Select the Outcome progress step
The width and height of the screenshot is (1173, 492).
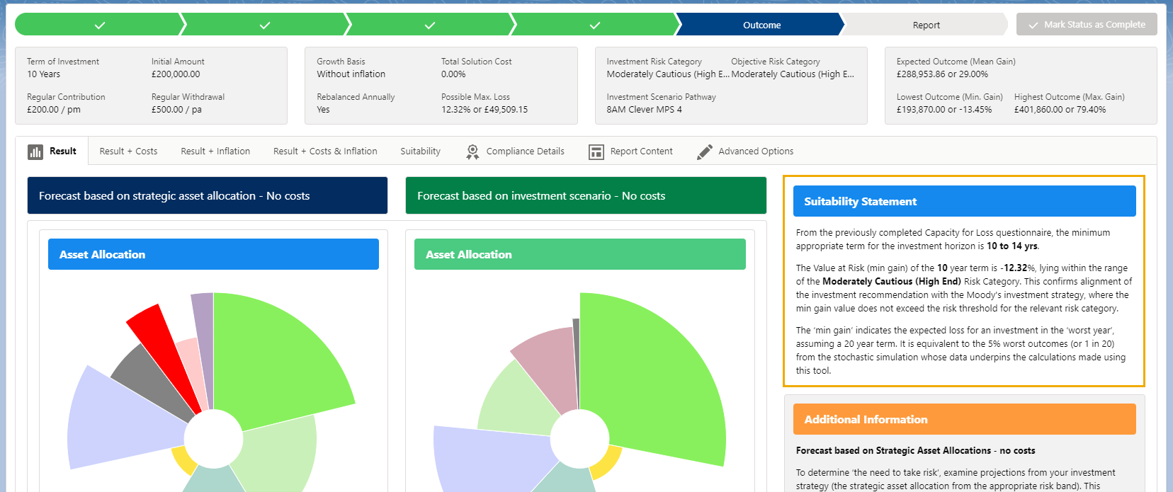pos(761,25)
